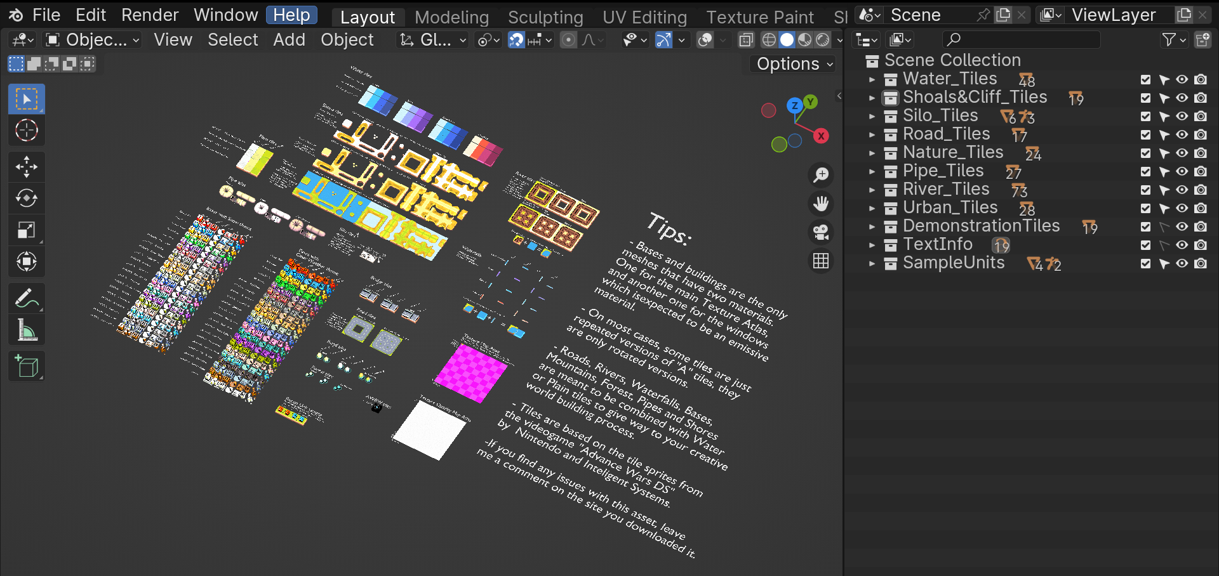Open transform orientation Global dropdown
Screen dimensions: 1219x576
433,40
